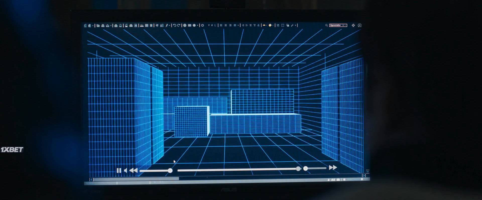Click the short speed slider handle

306,168
